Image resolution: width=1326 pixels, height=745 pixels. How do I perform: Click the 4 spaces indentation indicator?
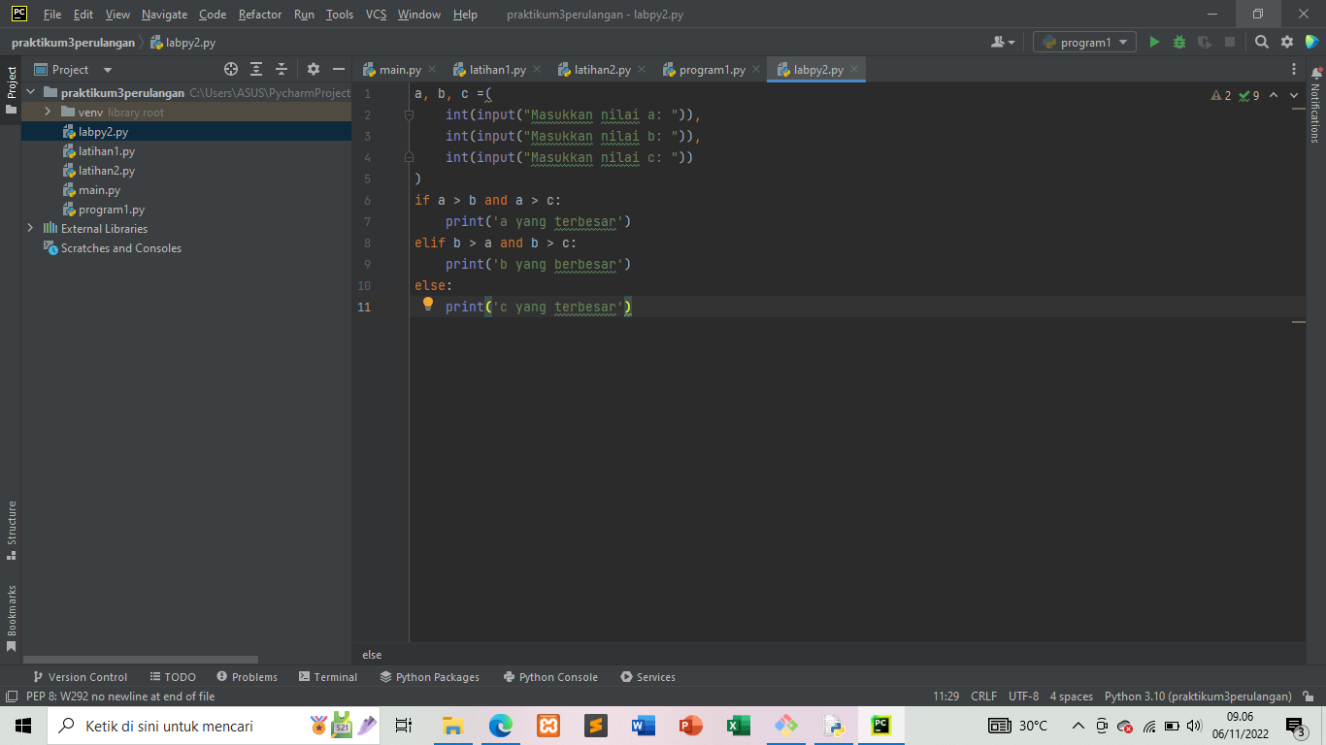(x=1070, y=696)
